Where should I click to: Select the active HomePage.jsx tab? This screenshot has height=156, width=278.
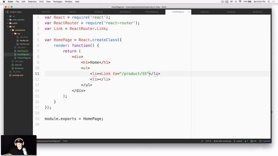(x=178, y=12)
